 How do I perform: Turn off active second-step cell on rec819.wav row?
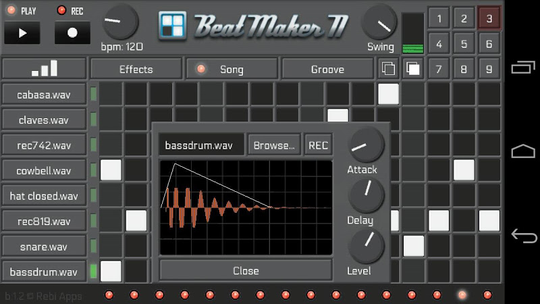[136, 221]
